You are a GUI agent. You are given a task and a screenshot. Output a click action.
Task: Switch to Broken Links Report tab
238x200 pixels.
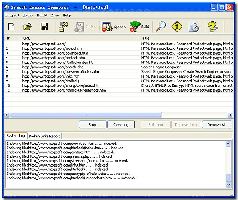click(x=45, y=136)
